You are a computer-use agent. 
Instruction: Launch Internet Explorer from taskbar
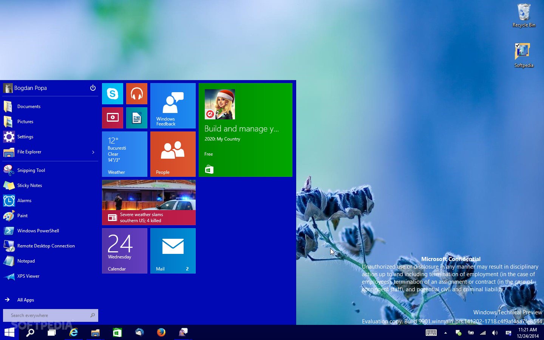(74, 332)
